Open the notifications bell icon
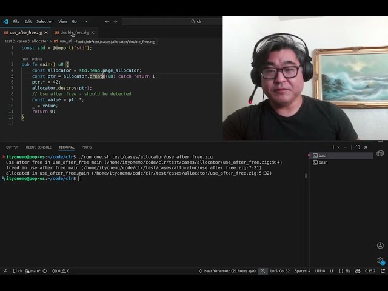Image resolution: width=388 pixels, height=291 pixels. click(x=383, y=271)
